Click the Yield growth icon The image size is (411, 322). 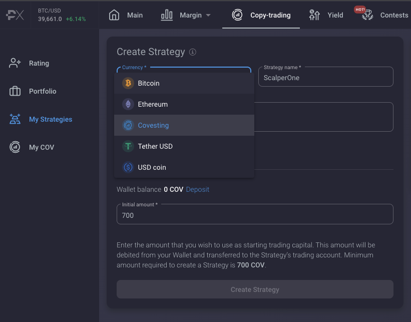pyautogui.click(x=314, y=15)
